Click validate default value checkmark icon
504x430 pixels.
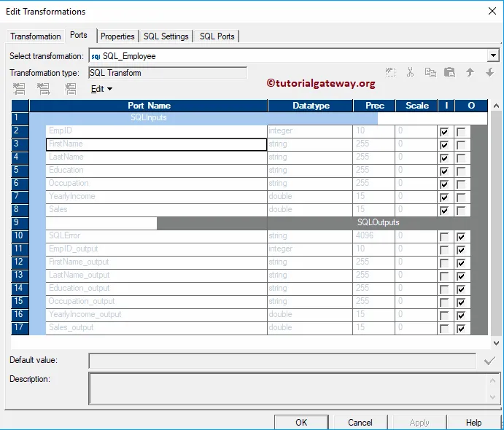pyautogui.click(x=489, y=361)
